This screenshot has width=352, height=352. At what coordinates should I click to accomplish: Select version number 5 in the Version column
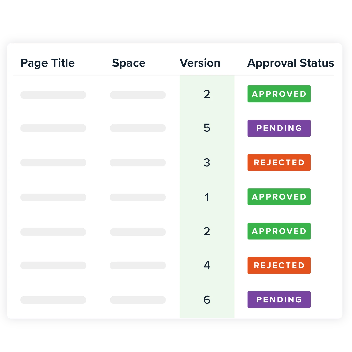(x=207, y=128)
